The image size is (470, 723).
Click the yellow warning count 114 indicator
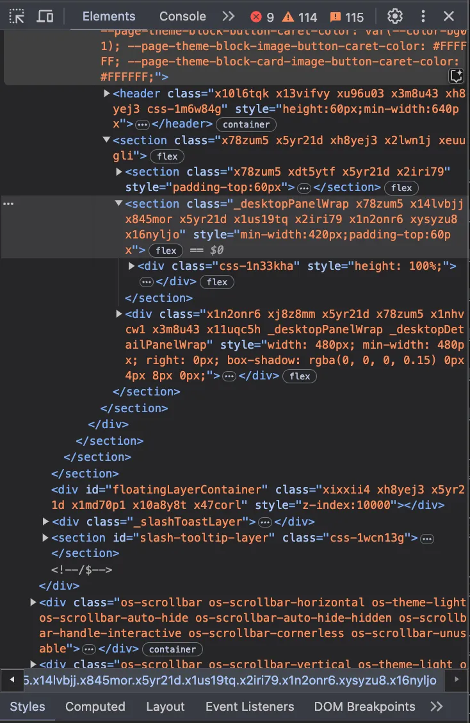tap(300, 17)
